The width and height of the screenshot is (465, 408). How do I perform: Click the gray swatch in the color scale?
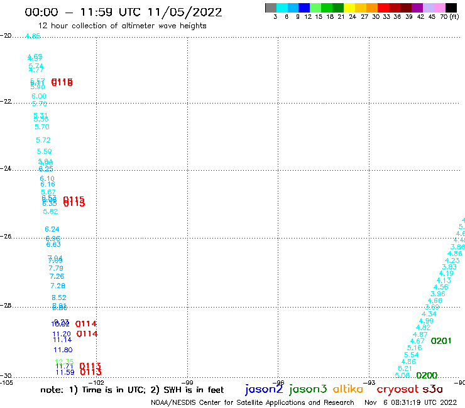click(271, 8)
